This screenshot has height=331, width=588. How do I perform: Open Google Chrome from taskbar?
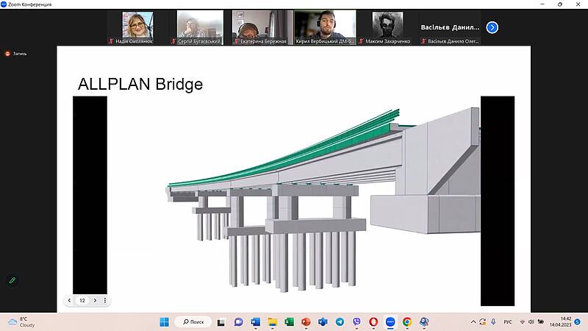click(x=407, y=322)
